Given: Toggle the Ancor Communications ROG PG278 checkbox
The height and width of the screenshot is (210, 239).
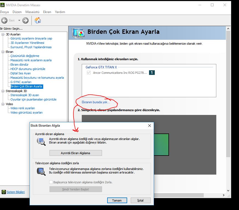Looking at the screenshot, I should tap(89, 72).
